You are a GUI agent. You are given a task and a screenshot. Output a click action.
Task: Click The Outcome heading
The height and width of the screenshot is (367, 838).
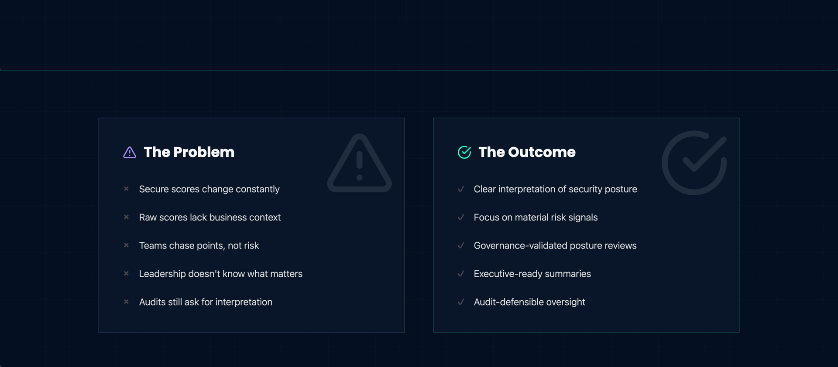click(x=527, y=152)
